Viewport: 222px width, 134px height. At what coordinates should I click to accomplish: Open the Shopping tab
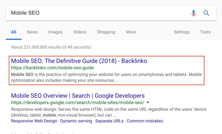click(x=106, y=32)
